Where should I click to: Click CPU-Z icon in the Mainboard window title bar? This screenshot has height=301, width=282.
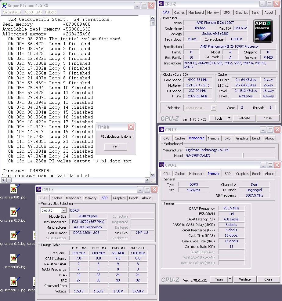(x=162, y=129)
